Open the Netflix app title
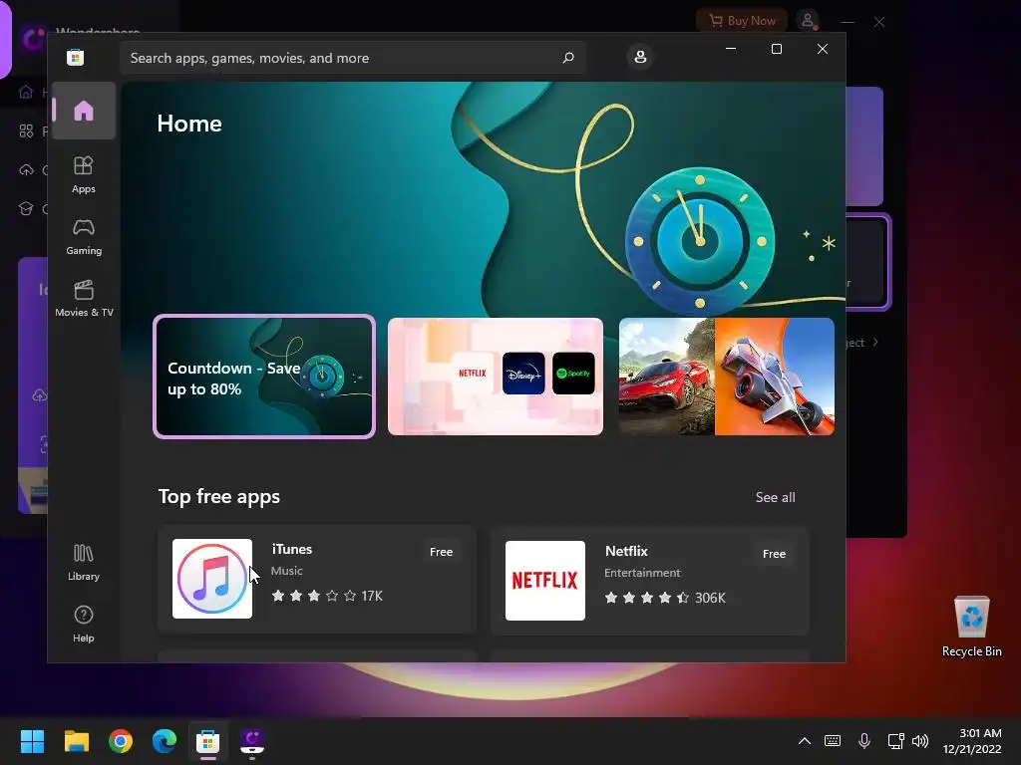The width and height of the screenshot is (1021, 765). [x=626, y=551]
